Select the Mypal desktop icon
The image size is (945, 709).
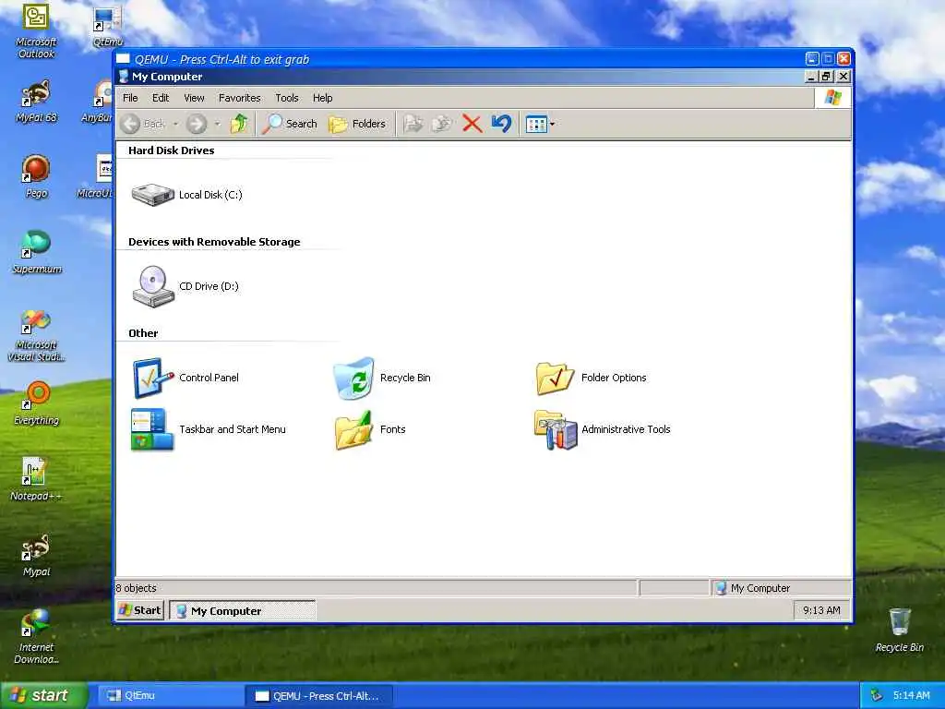pos(36,556)
